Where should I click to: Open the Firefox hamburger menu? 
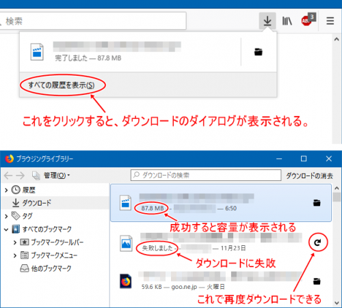coord(330,21)
